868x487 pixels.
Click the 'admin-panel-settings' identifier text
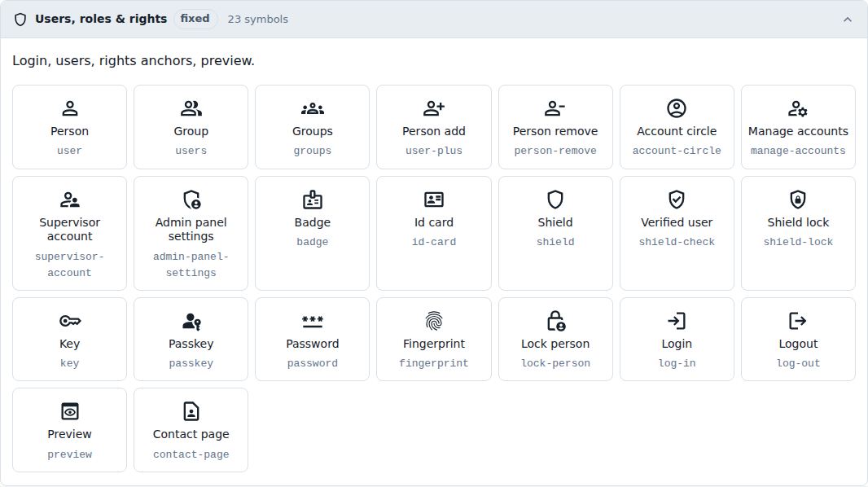[x=191, y=265]
